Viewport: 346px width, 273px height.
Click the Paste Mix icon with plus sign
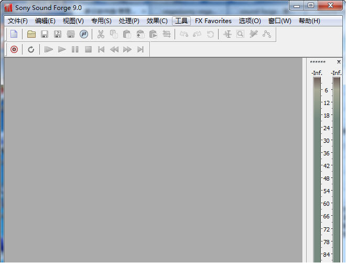140,34
